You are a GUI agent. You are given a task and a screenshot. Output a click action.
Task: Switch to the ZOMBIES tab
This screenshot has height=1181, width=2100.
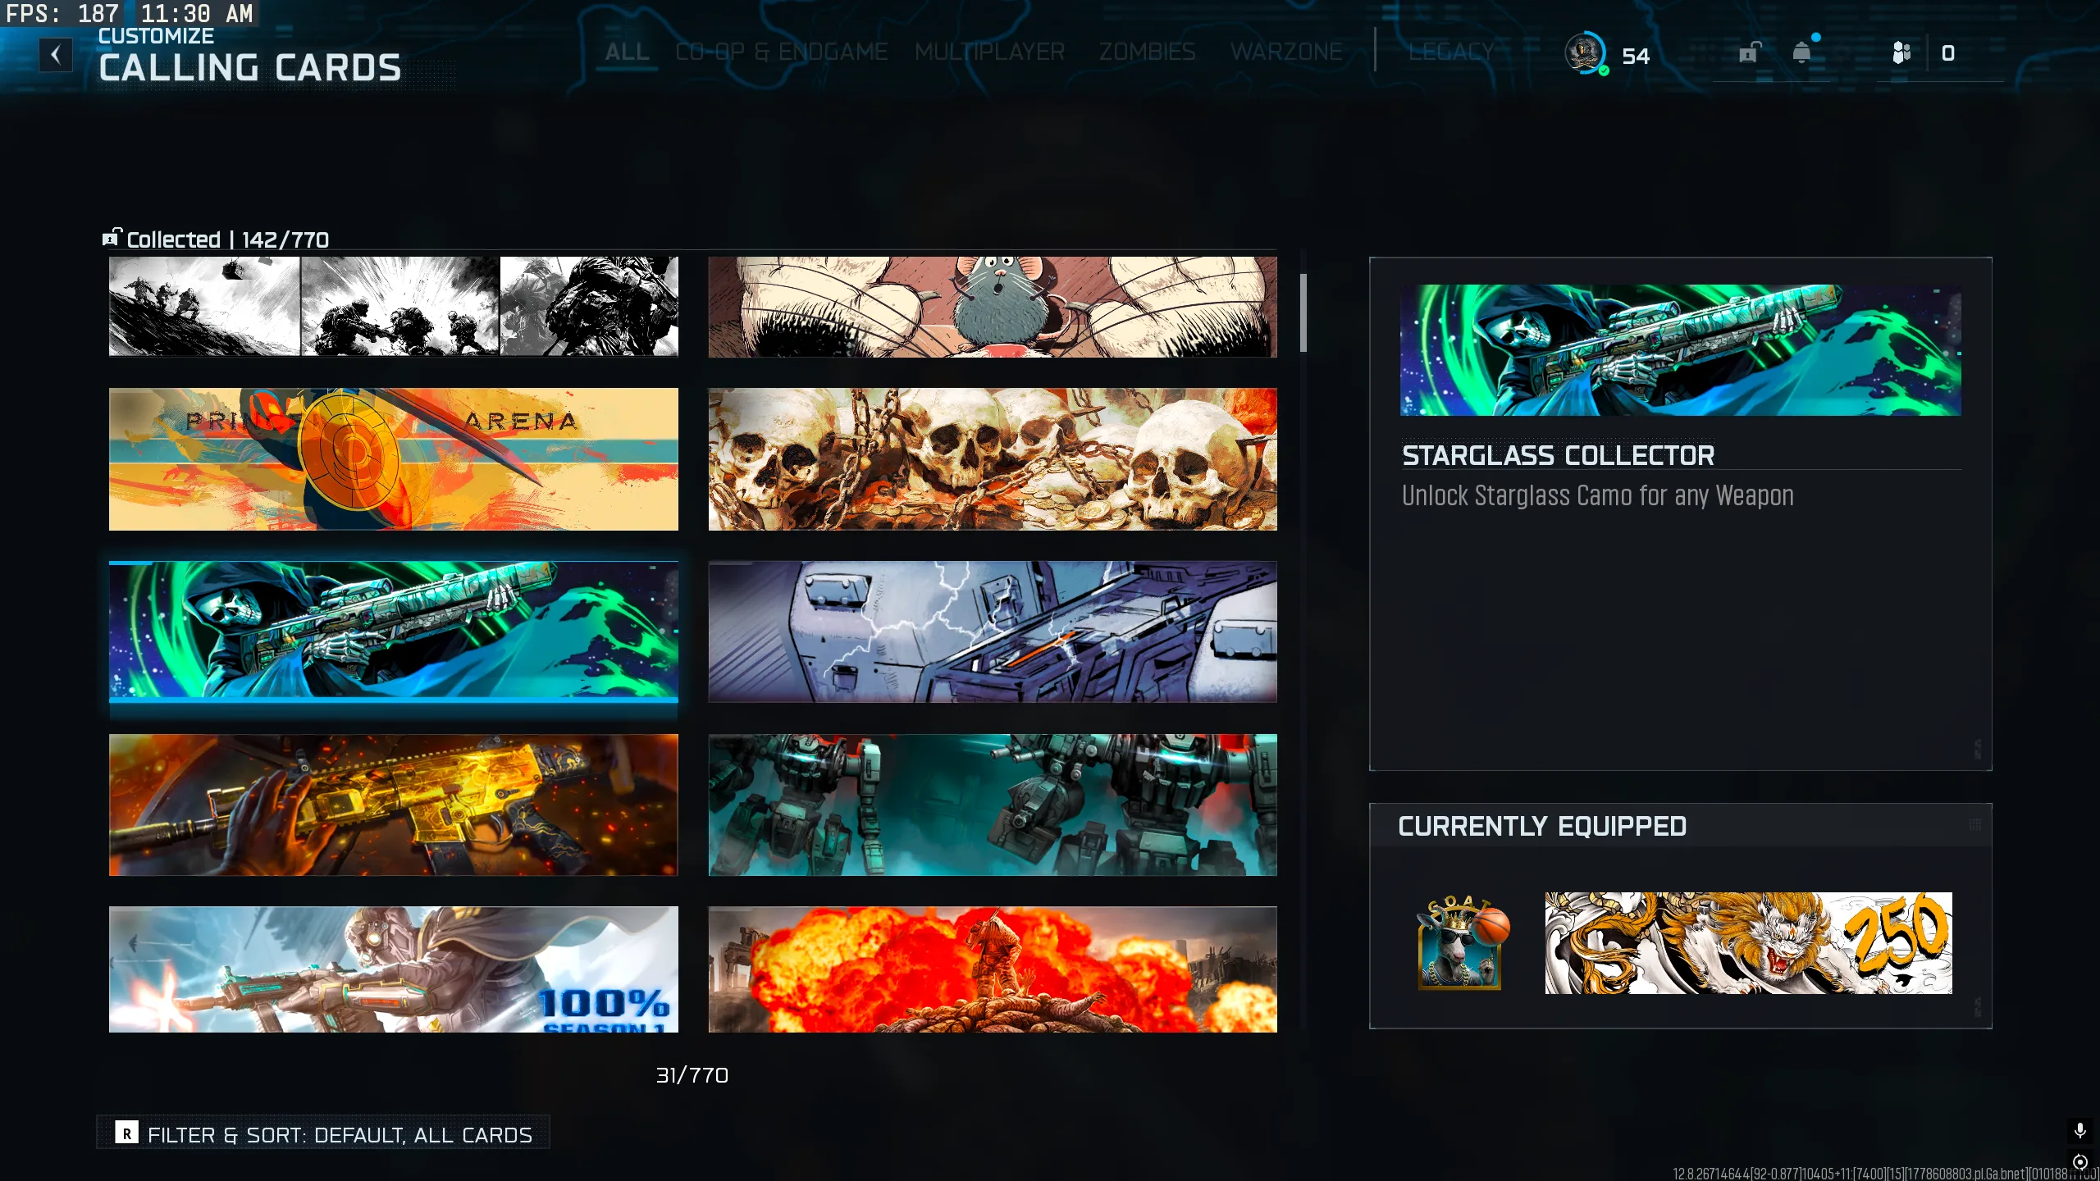coord(1147,52)
